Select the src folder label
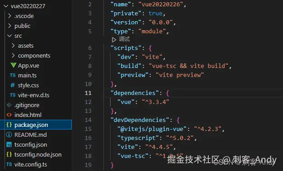The image size is (283, 171). pos(18,36)
